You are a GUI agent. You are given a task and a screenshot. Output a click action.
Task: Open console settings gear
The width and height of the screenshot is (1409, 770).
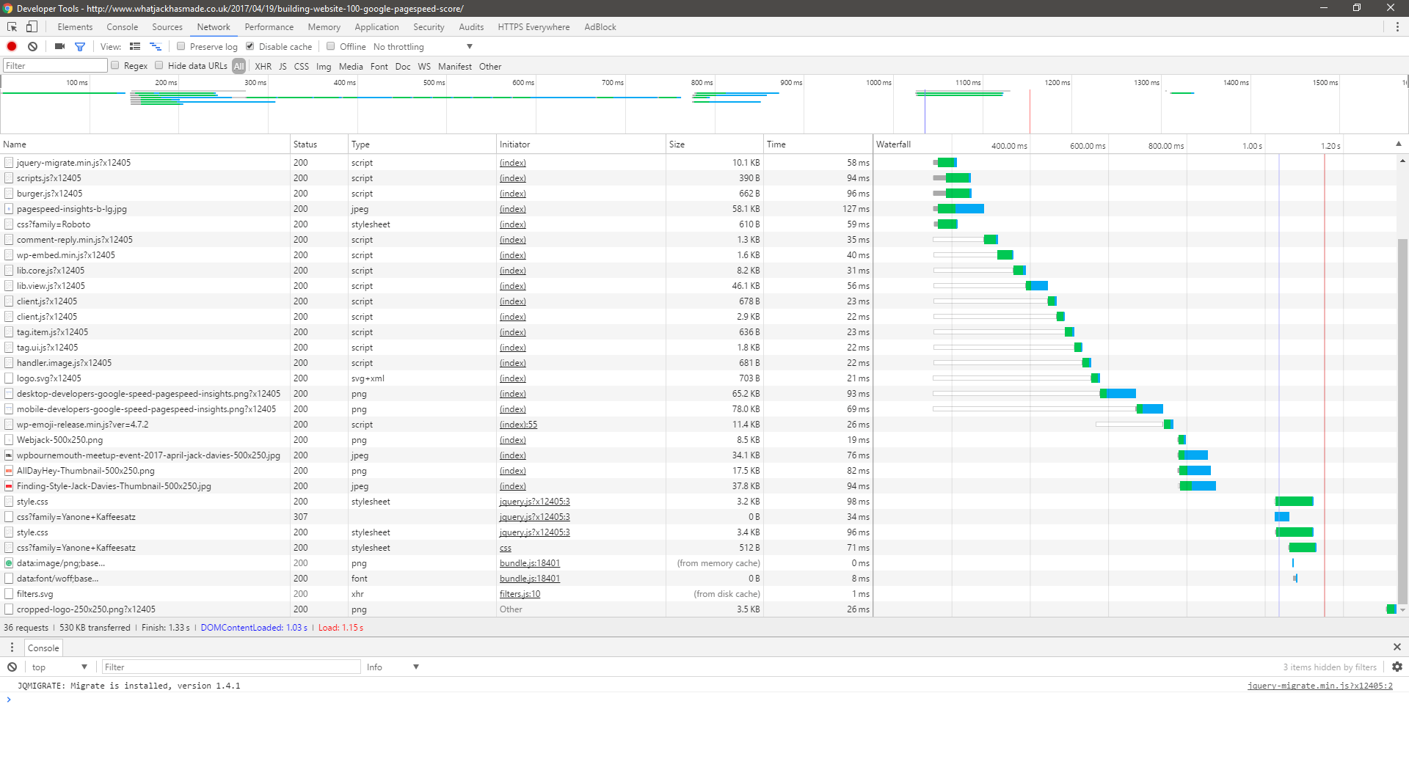(1397, 667)
